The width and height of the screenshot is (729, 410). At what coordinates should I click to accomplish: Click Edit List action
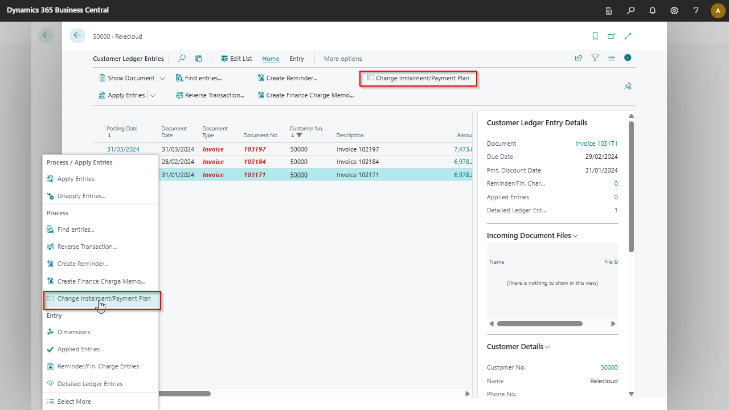(x=236, y=59)
